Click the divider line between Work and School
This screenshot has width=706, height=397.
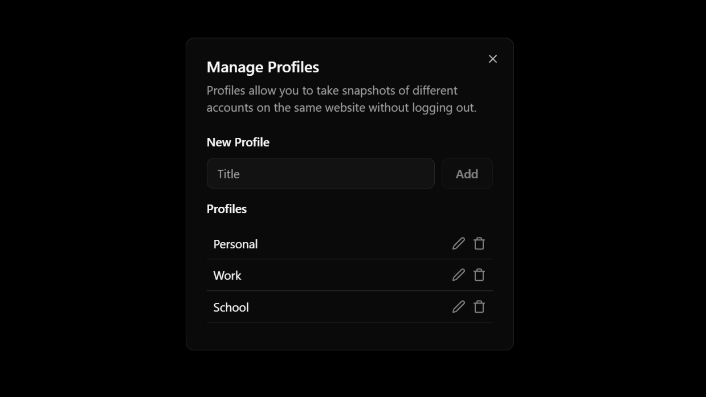coord(350,291)
